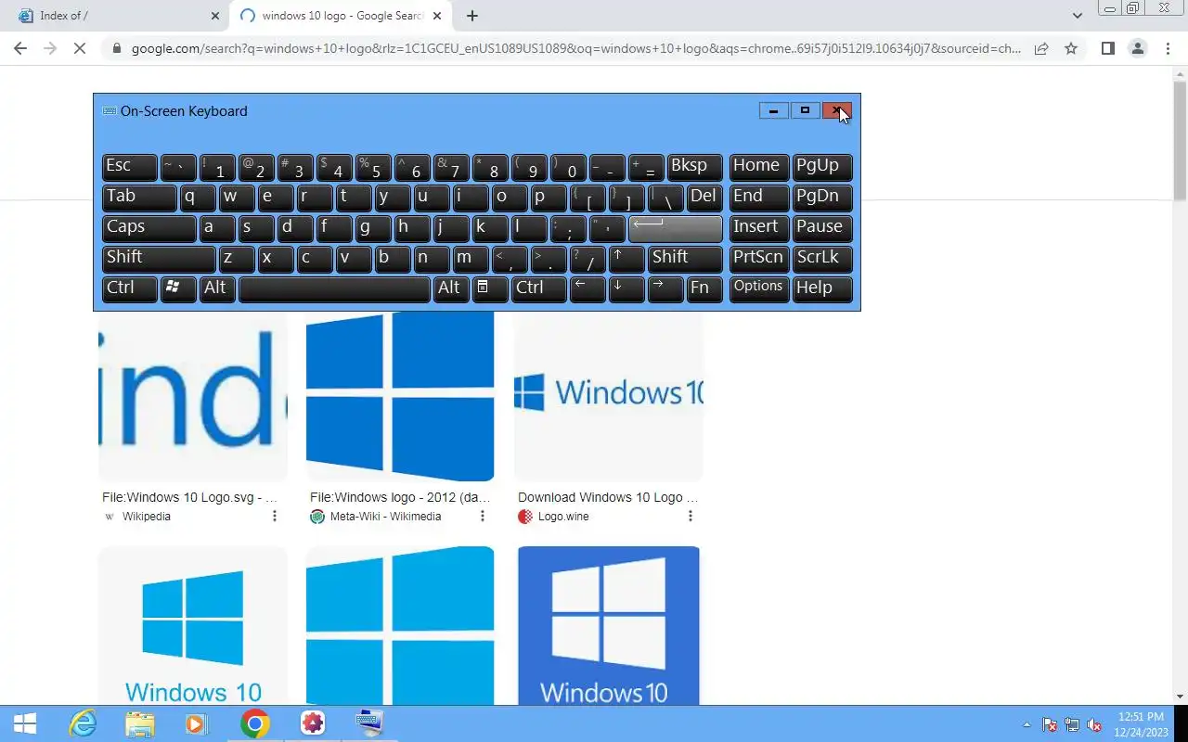Tap the left arrow key on On-Screen Keyboard
The image size is (1188, 742).
(588, 288)
